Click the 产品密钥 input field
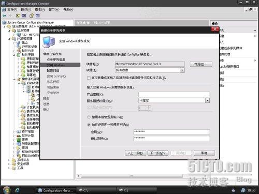This screenshot has width=259, height=194. click(174, 94)
